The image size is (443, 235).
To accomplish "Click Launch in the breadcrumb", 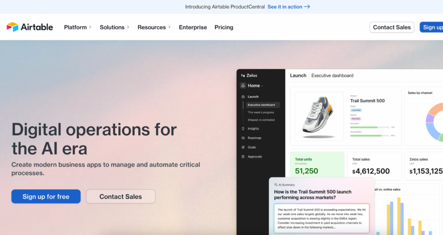I will (x=298, y=75).
